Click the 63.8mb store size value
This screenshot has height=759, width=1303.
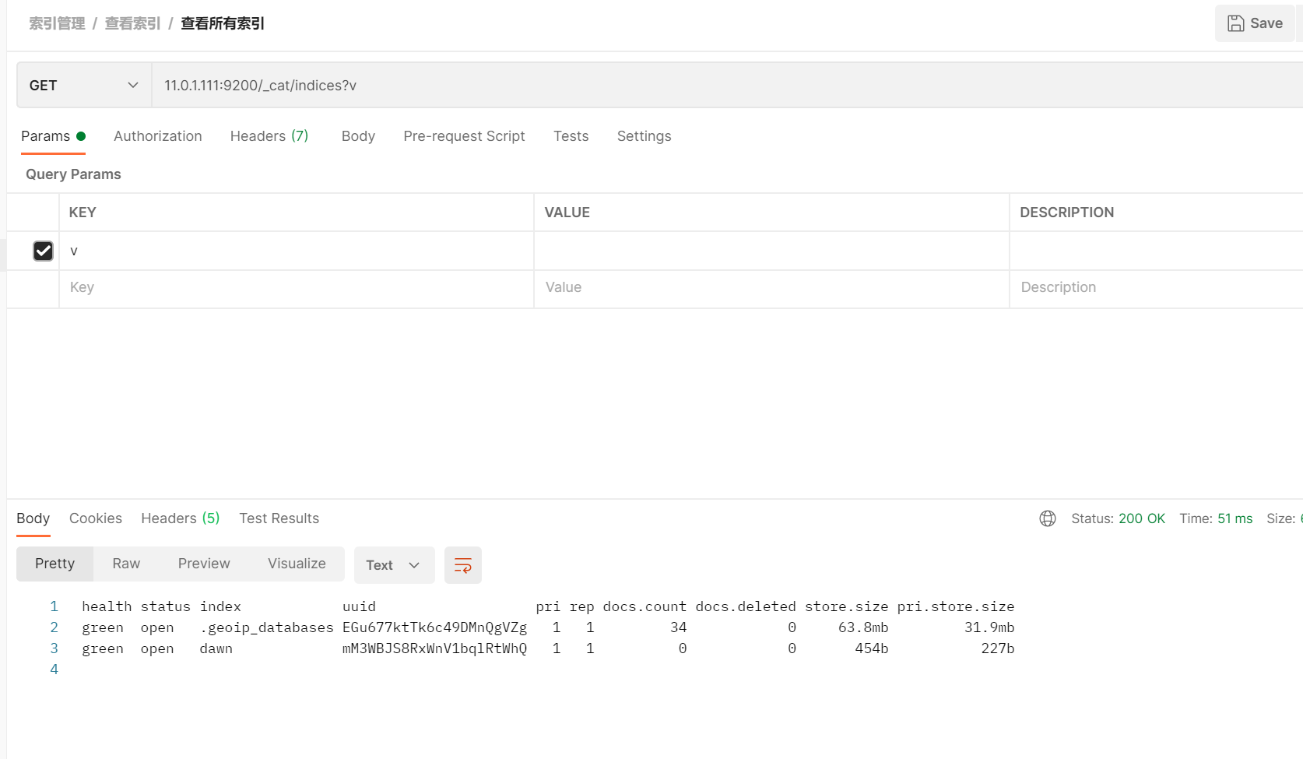coord(863,627)
